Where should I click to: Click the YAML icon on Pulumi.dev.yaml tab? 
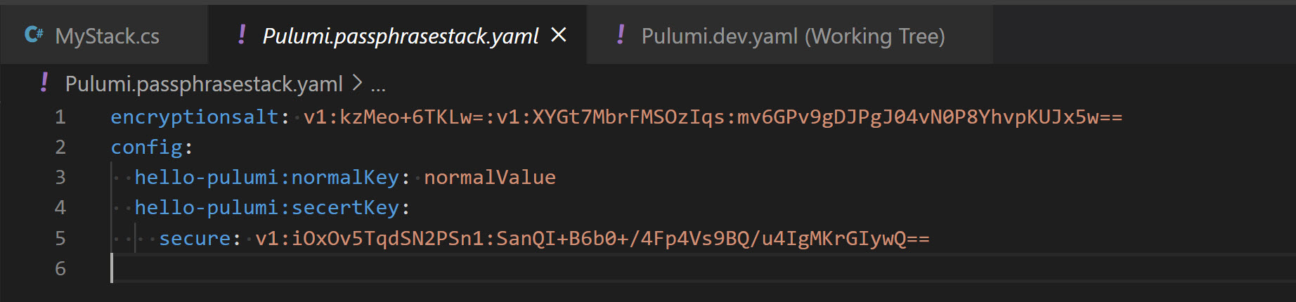click(621, 34)
